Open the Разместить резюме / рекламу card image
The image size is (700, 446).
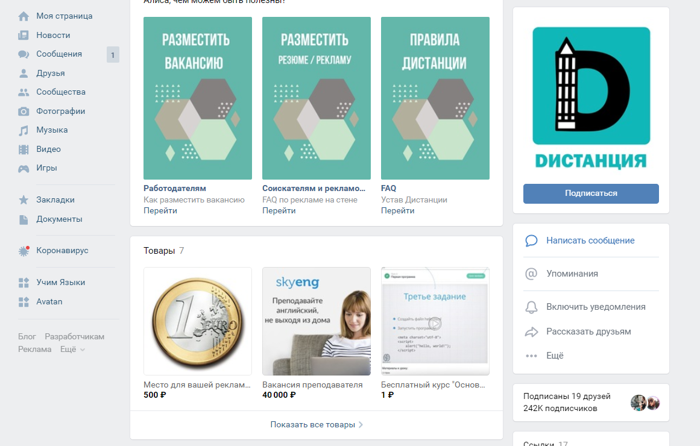[x=317, y=98]
